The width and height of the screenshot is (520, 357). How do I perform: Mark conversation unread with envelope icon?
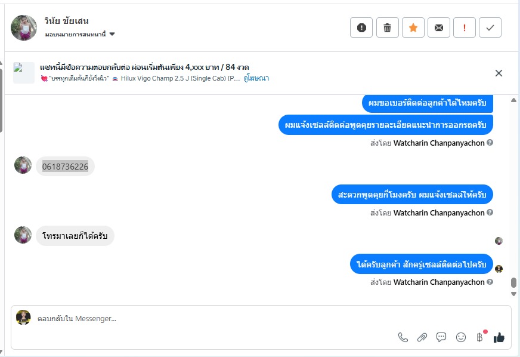pyautogui.click(x=438, y=27)
